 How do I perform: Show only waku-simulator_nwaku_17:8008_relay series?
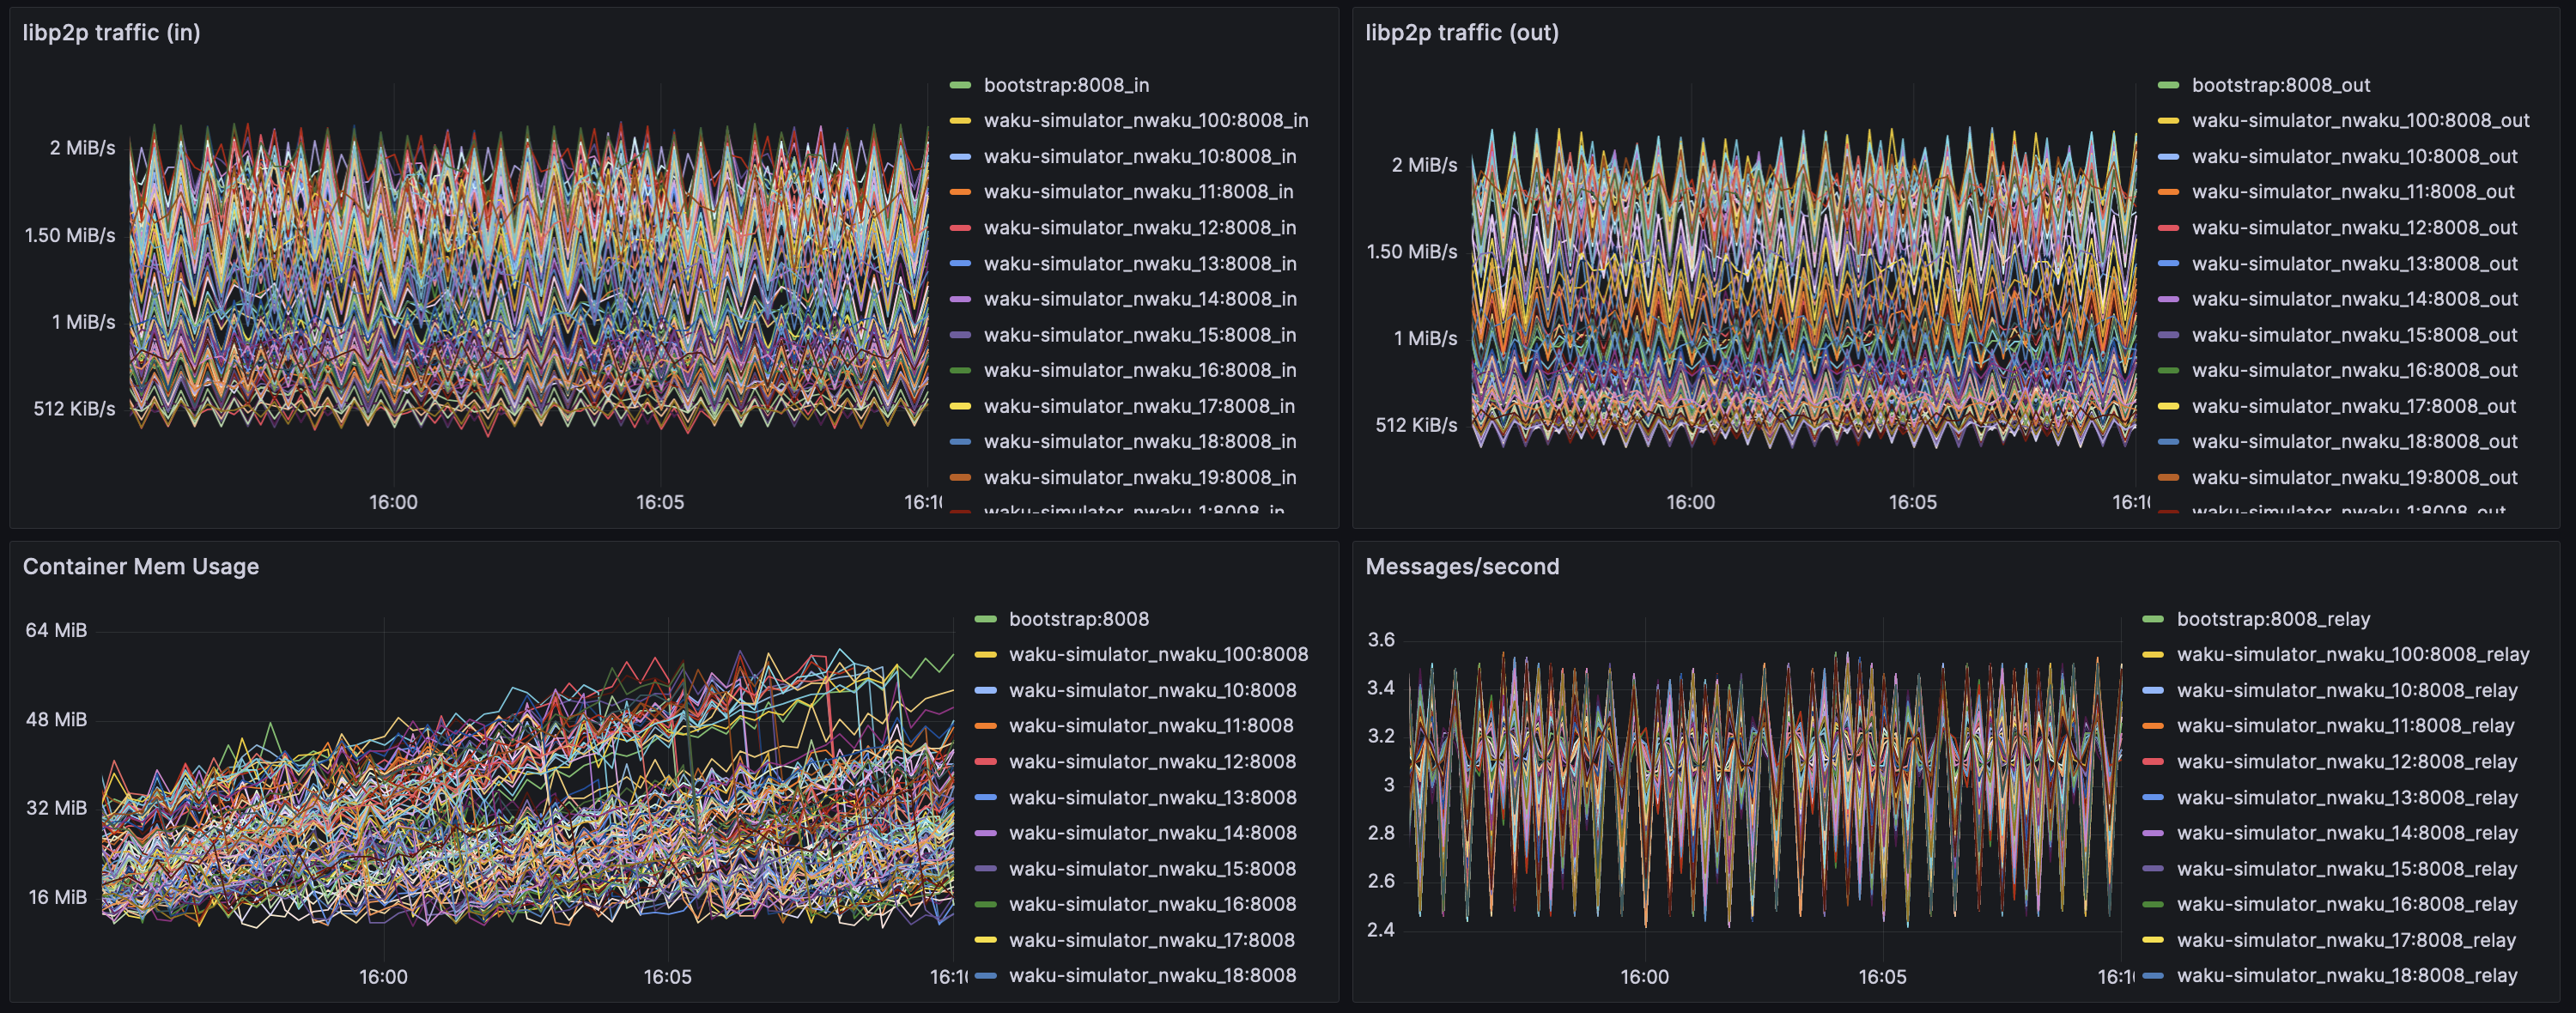point(2346,940)
